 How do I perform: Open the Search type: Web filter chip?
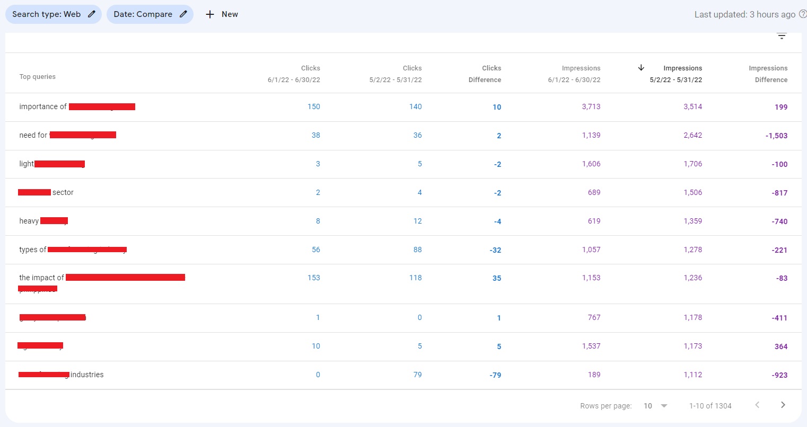click(x=47, y=14)
